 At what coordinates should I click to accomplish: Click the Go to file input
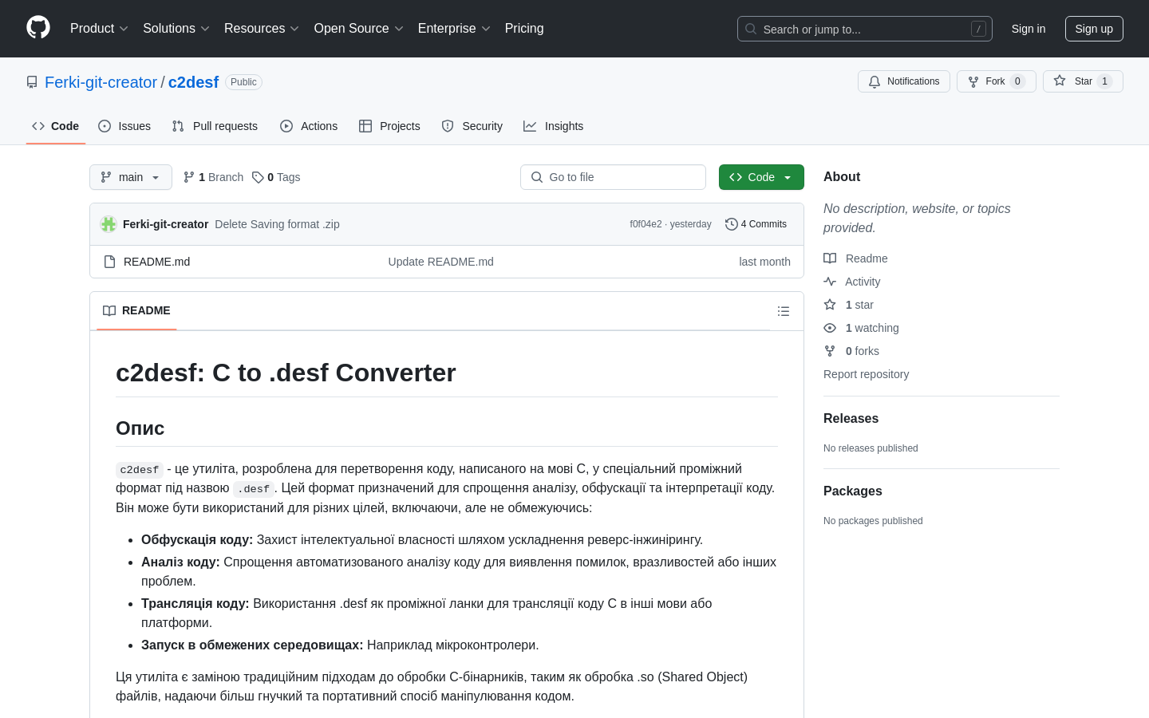pos(613,177)
